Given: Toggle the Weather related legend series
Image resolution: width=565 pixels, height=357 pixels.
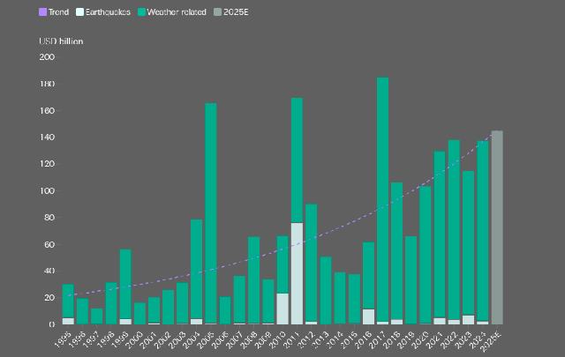Looking at the screenshot, I should coord(172,11).
